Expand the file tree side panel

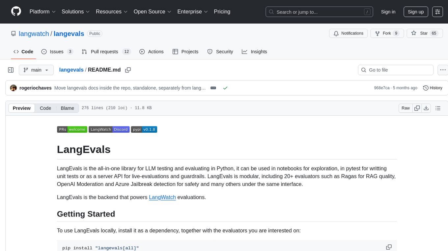pos(11,70)
